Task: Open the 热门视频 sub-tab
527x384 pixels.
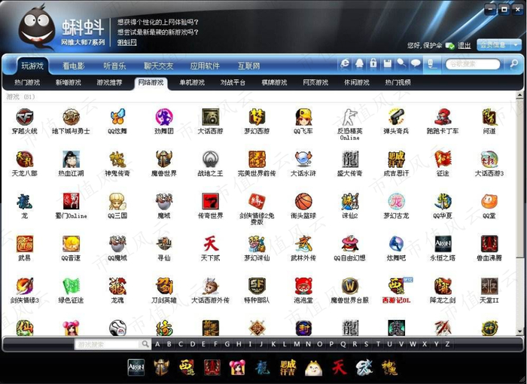Action: tap(398, 82)
